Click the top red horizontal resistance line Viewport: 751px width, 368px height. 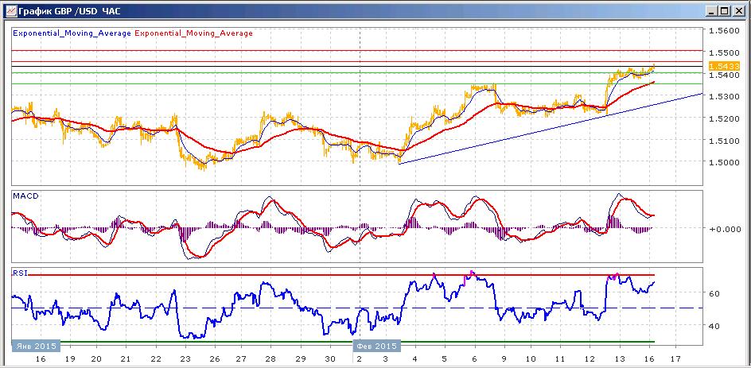pos(357,50)
